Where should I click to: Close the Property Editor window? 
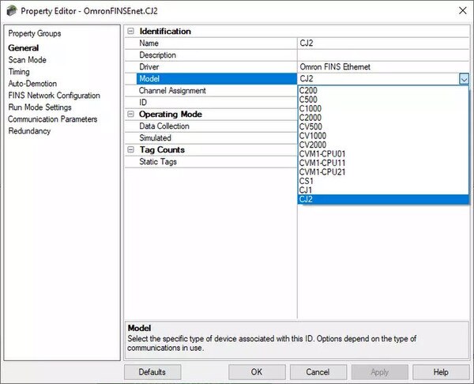(462, 10)
